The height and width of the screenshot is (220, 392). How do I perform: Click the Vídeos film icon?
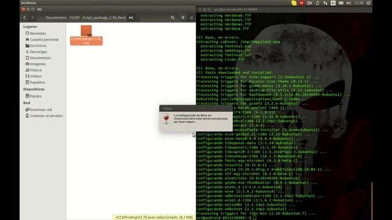(27, 76)
